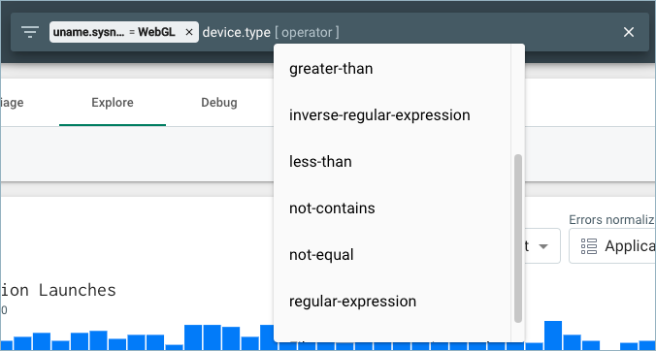Screen dimensions: 656x351
Task: Focus the operator placeholder field
Action: point(307,32)
